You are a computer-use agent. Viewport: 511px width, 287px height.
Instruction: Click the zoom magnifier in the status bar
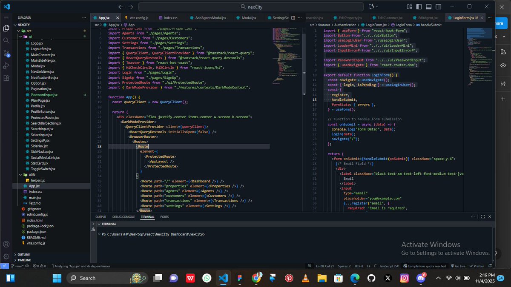[310, 266]
